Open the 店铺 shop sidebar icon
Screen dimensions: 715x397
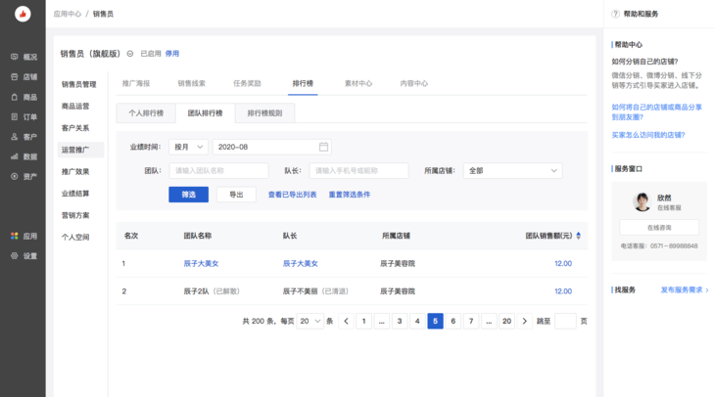15,77
